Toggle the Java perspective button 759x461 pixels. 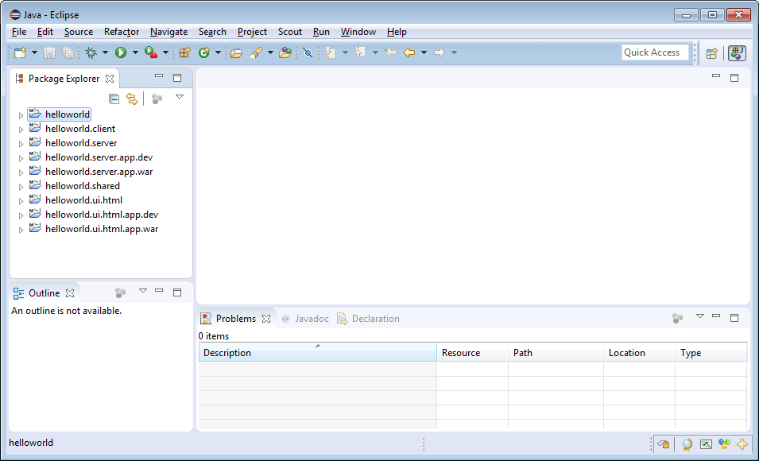(737, 53)
